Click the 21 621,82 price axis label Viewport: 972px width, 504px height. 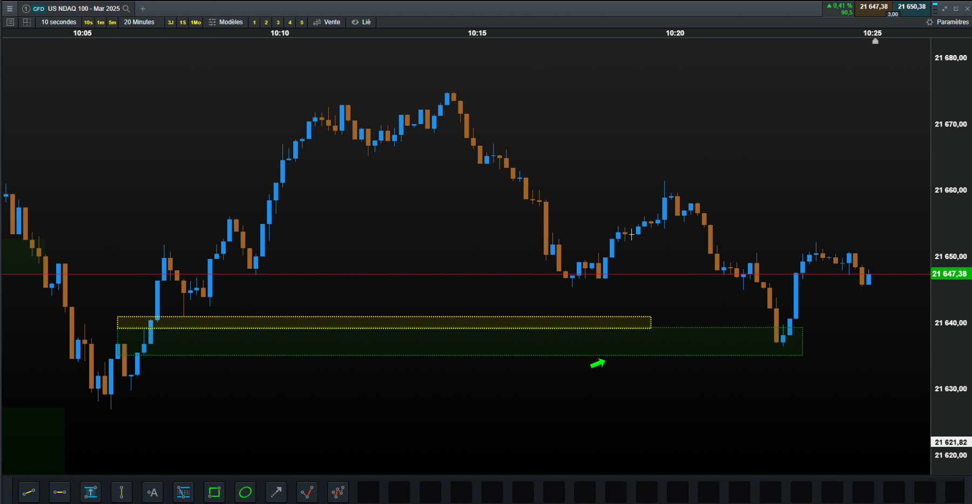[950, 442]
